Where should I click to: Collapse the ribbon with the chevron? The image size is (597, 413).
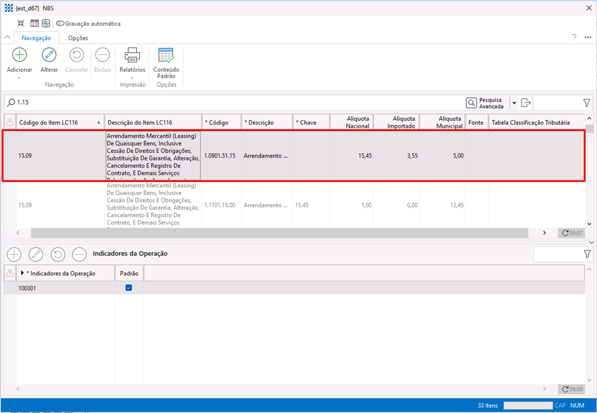[8, 38]
